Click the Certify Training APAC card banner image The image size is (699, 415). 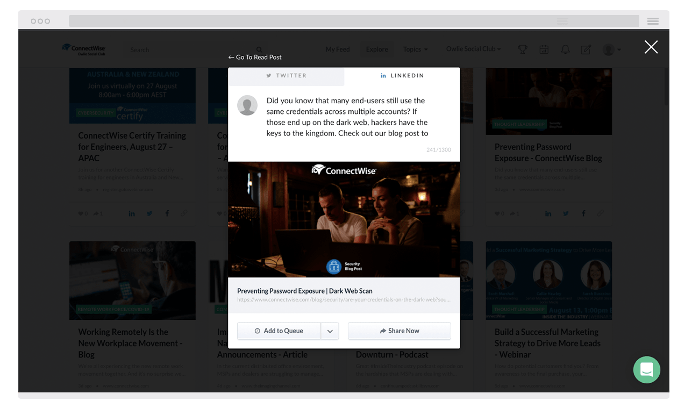click(132, 96)
